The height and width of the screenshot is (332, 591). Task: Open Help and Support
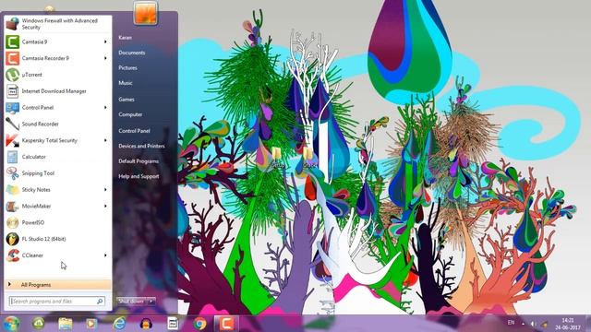139,176
